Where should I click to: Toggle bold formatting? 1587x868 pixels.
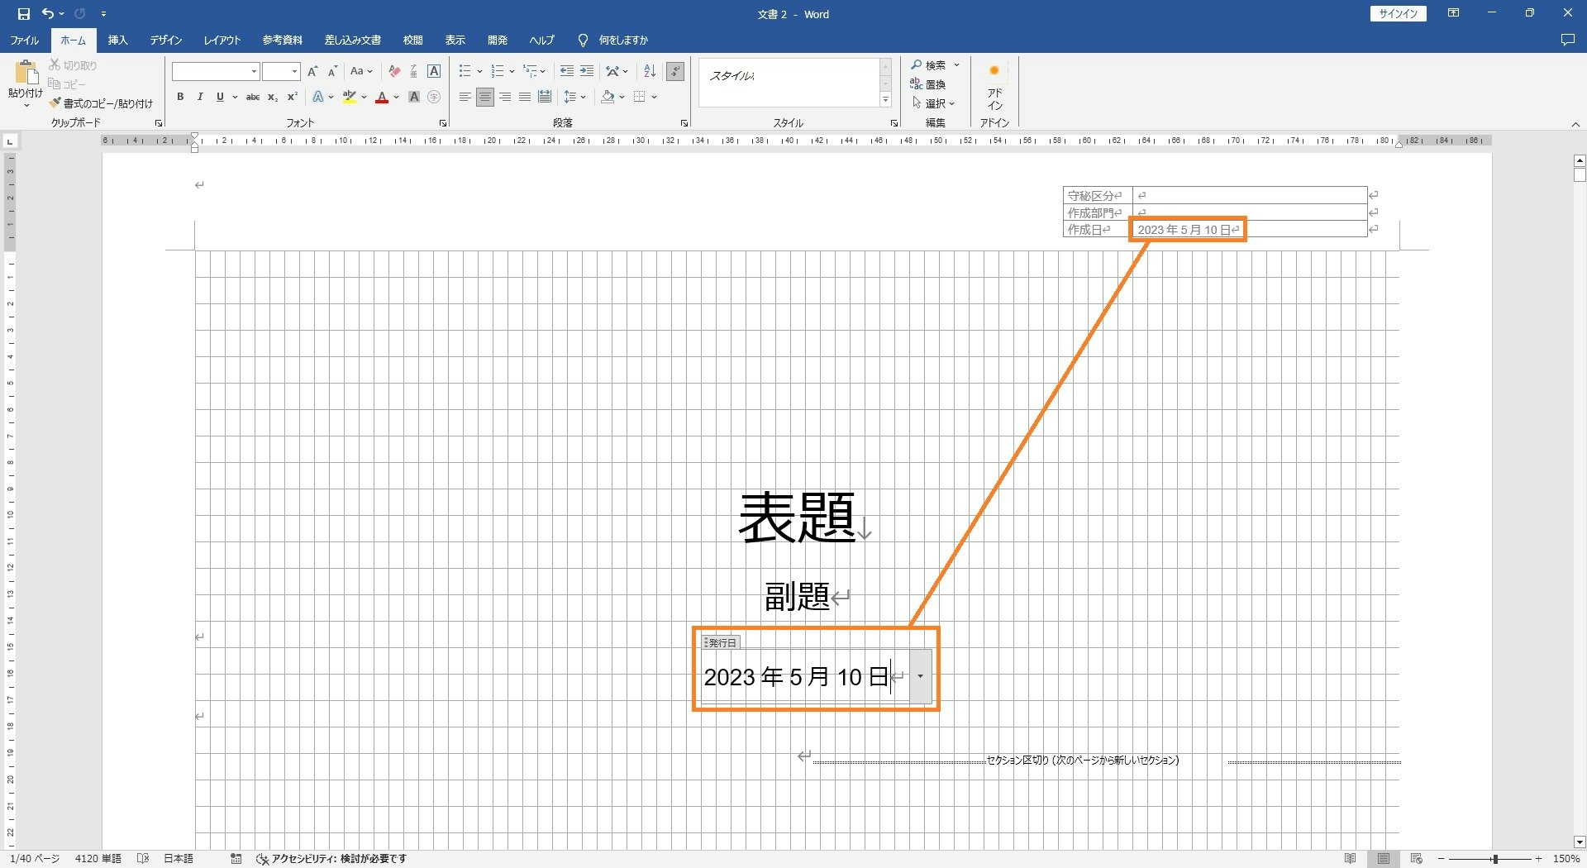(x=180, y=98)
